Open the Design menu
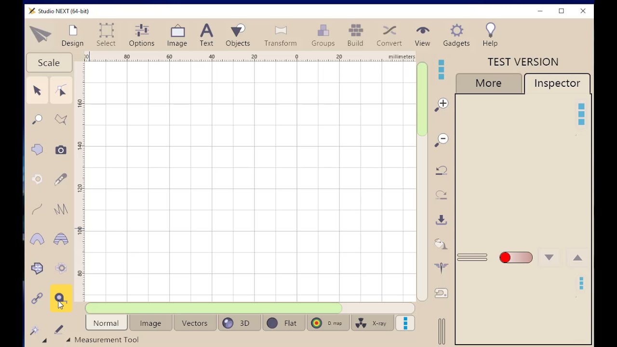Image resolution: width=617 pixels, height=347 pixels. 72,36
